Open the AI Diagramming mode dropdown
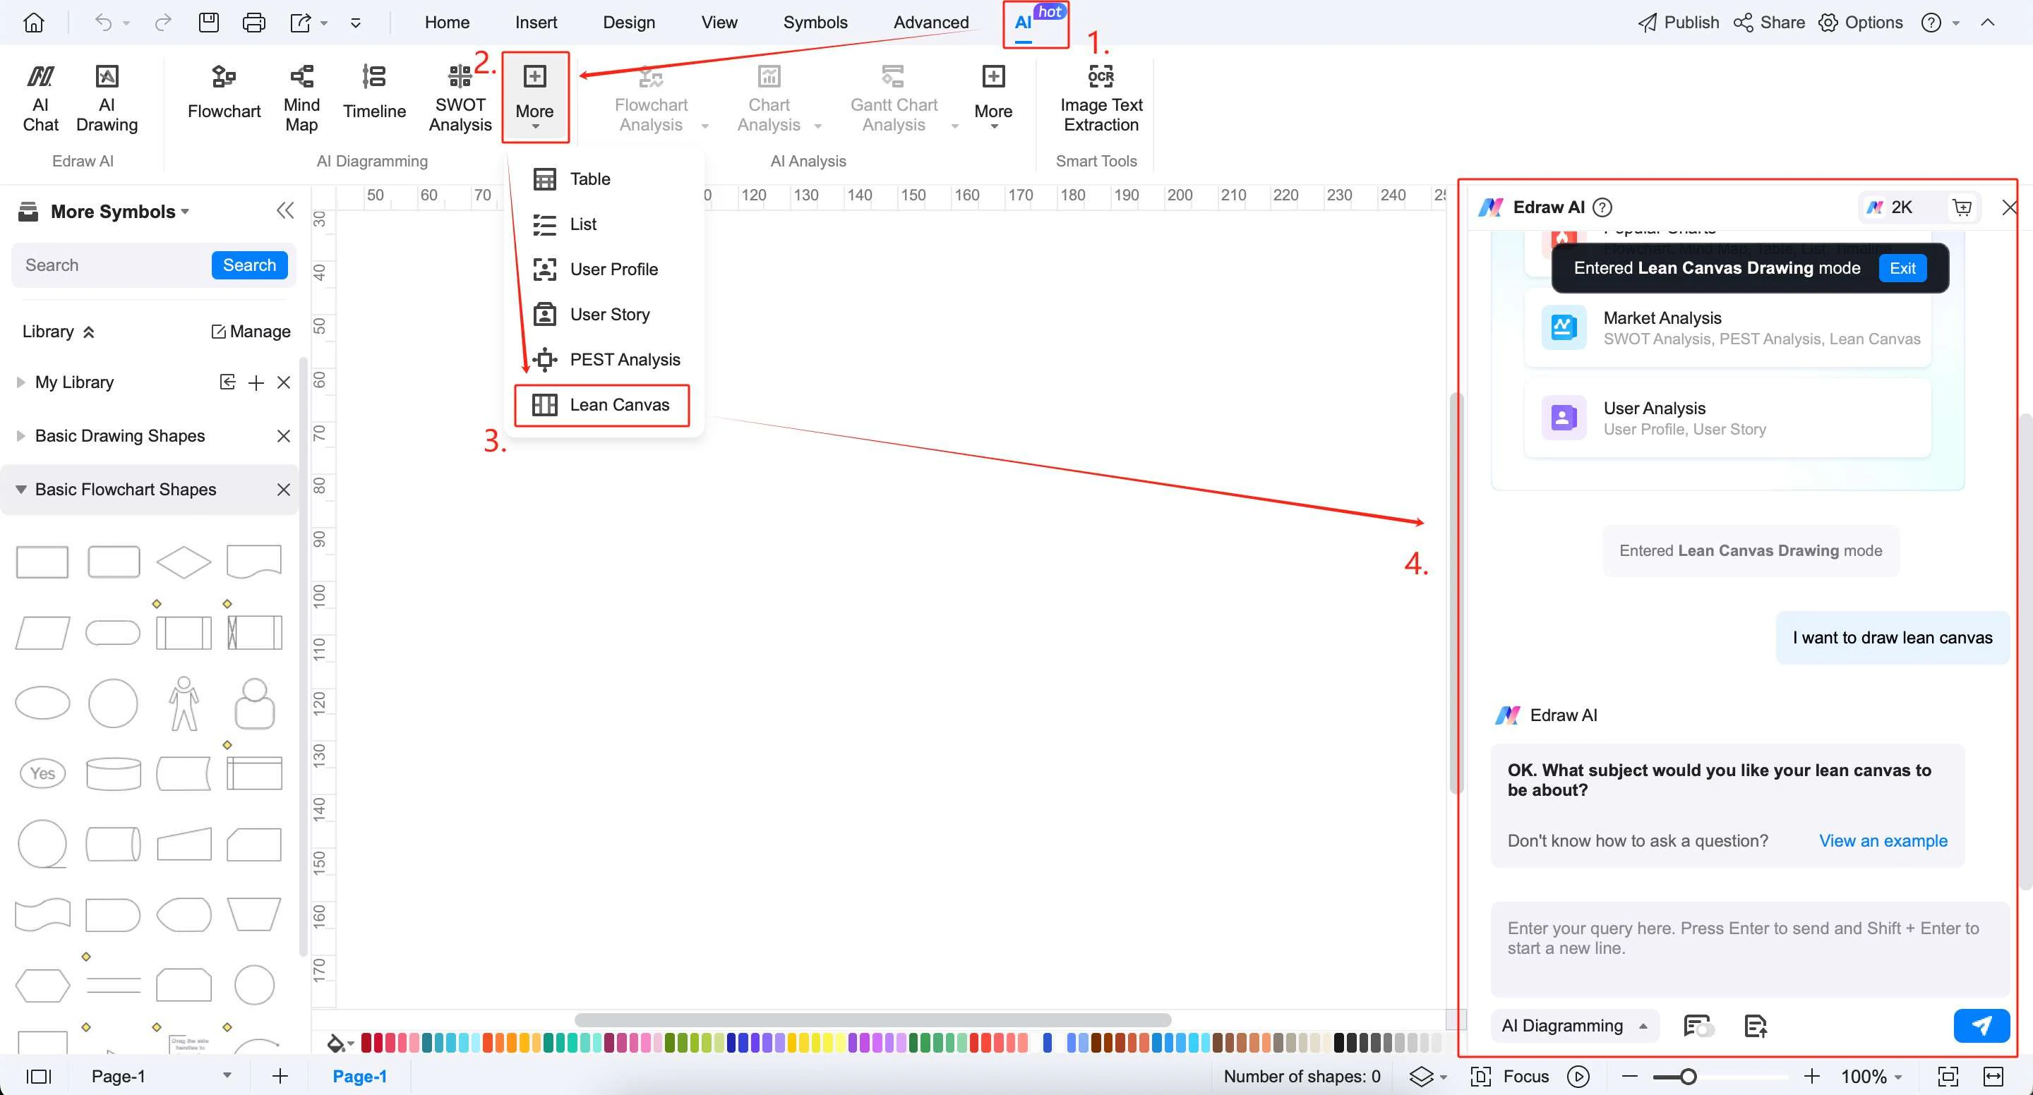 tap(1574, 1026)
